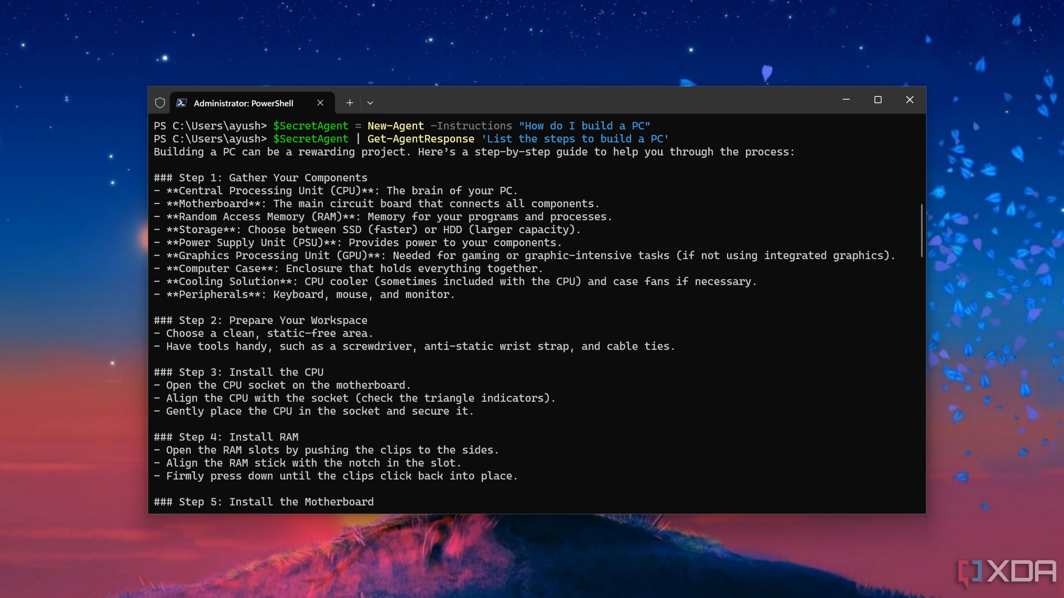Click the "**Cooling Solution**" bullet line
Screen dimensions: 1064x598
[455, 282]
